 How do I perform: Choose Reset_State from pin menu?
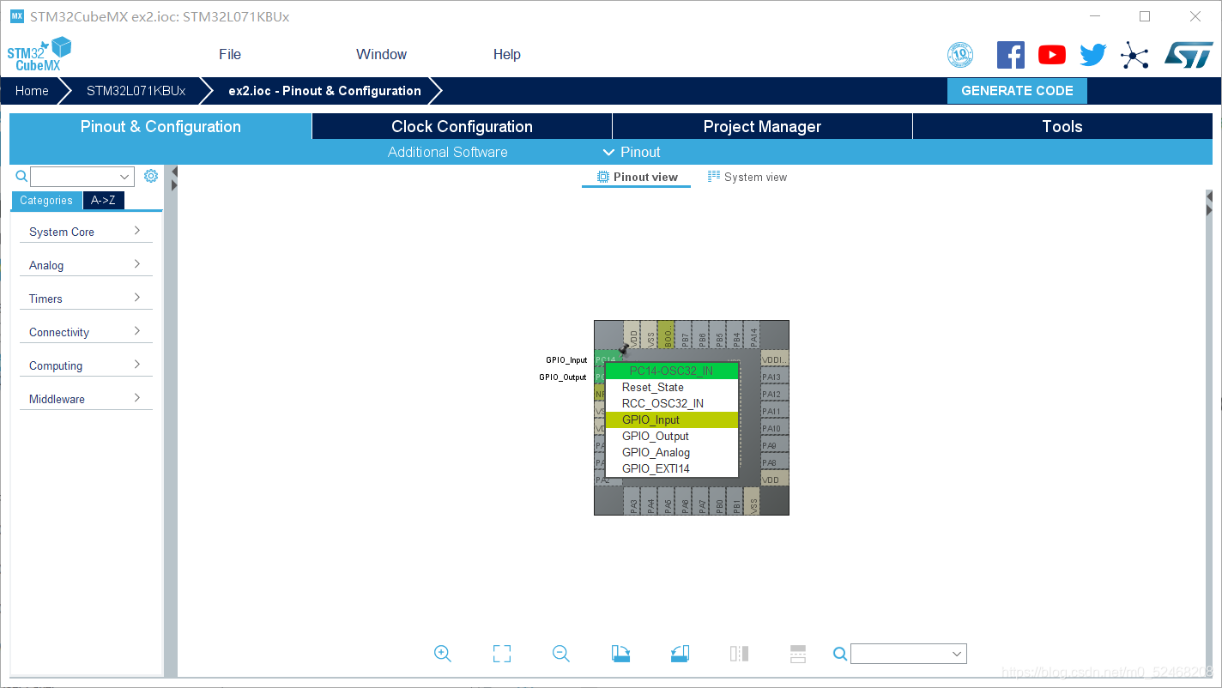click(672, 387)
